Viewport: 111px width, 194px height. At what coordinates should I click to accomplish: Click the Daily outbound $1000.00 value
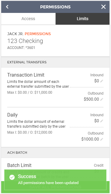90,139
